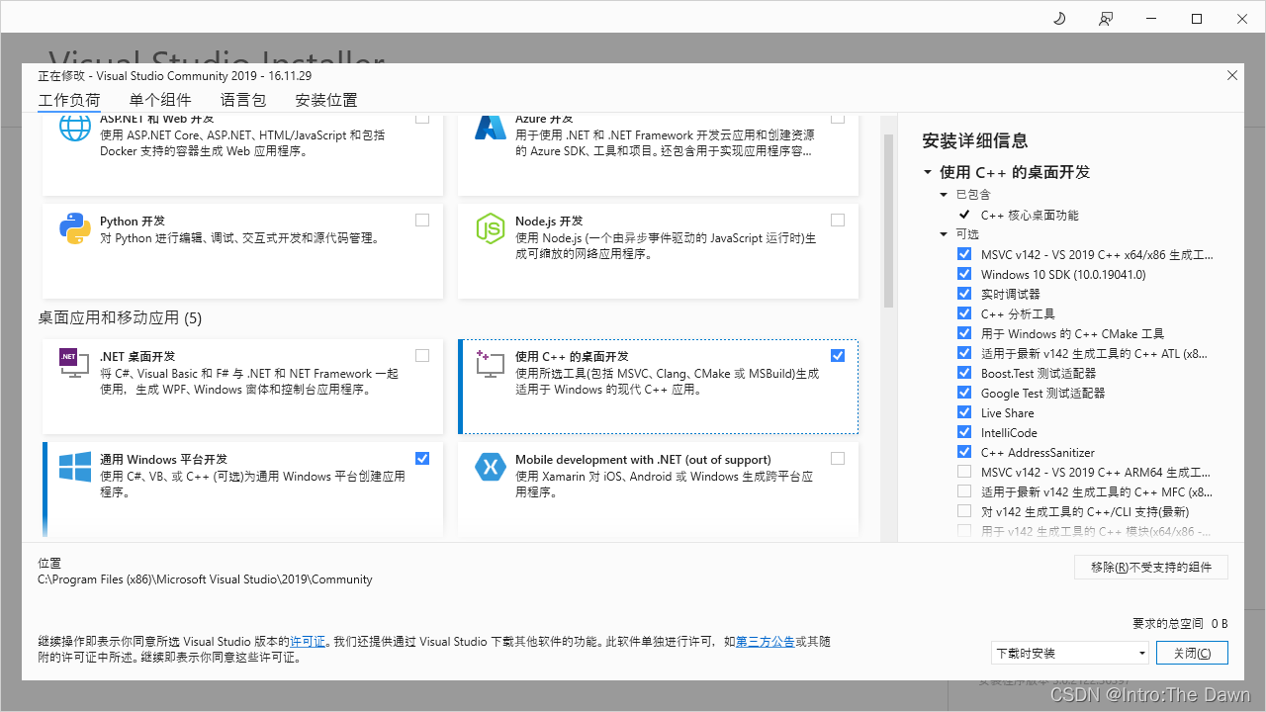
Task: Toggle dark theme moon icon in title bar
Action: (x=1059, y=19)
